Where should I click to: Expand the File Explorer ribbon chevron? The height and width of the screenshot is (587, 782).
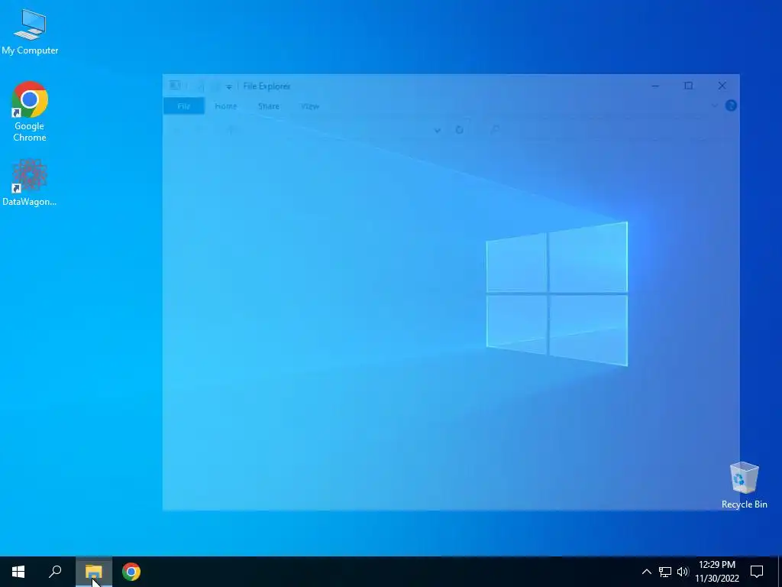[714, 105]
